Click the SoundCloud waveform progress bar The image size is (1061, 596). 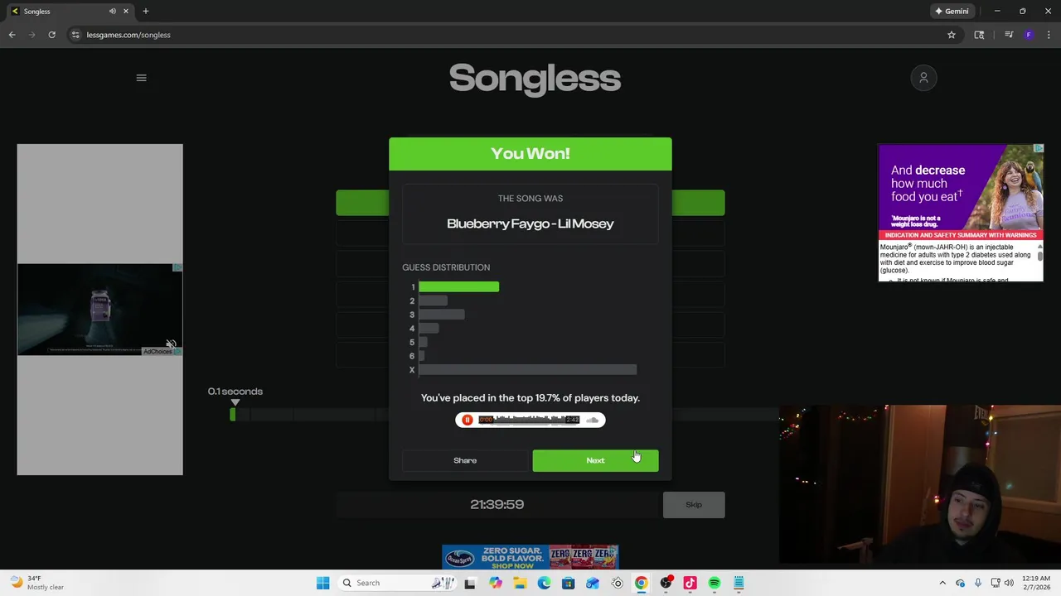point(529,421)
